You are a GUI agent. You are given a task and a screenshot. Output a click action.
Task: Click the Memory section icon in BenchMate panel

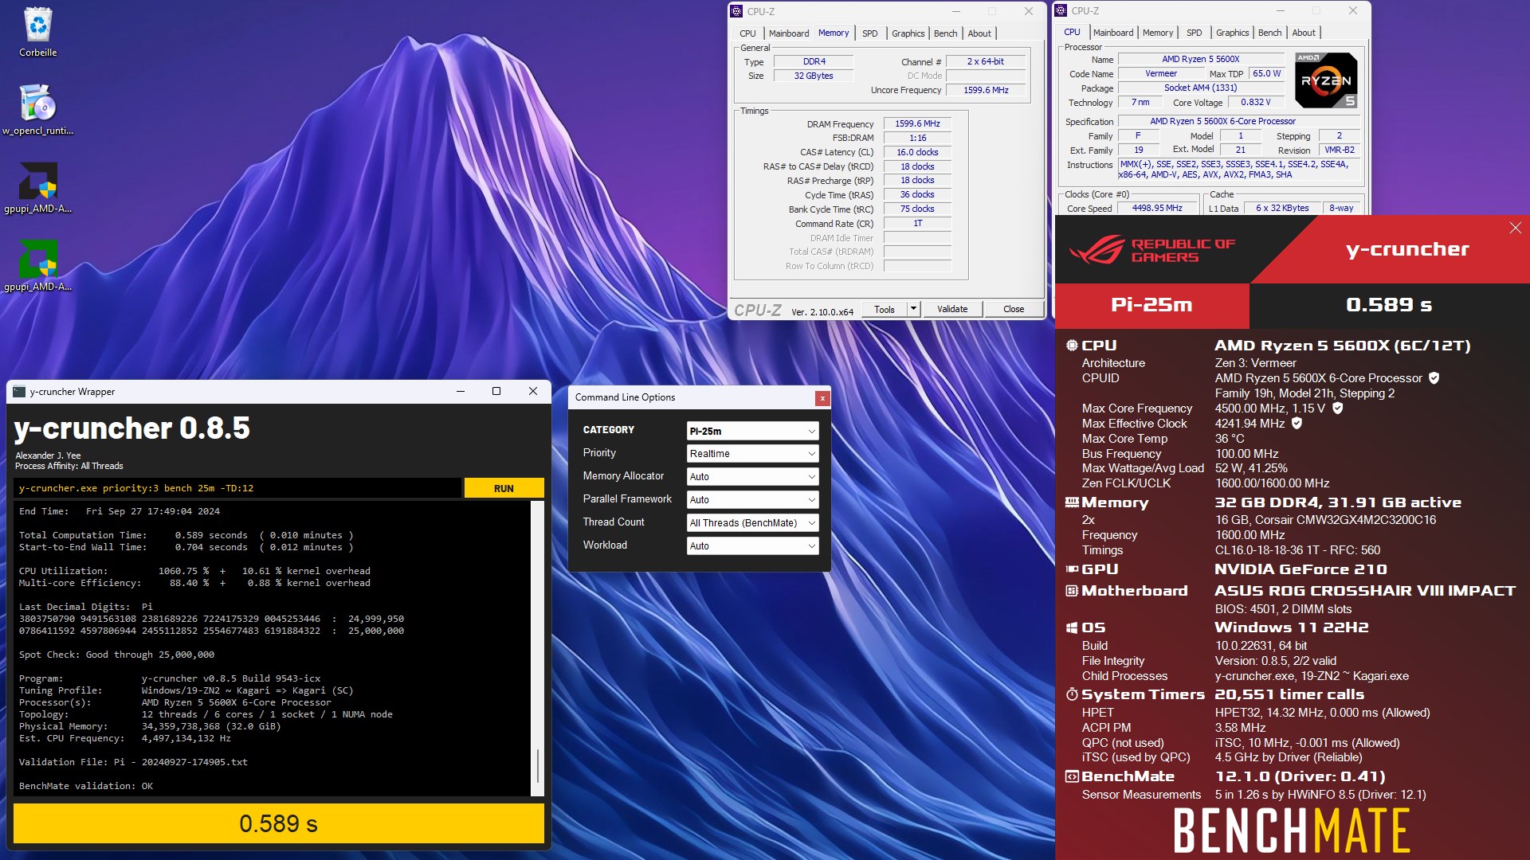[x=1072, y=502]
